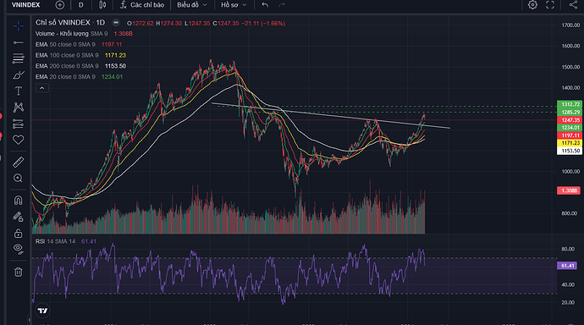This screenshot has height=325, width=584.
Task: Open the Fibonacci and Gann tools
Action: pos(19,58)
